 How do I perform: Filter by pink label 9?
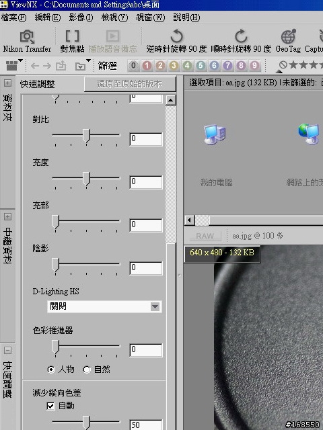point(254,66)
